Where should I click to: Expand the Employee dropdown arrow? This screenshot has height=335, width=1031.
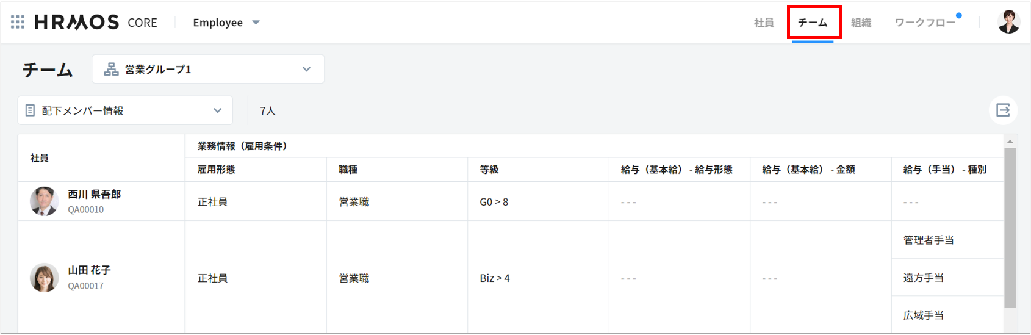256,23
